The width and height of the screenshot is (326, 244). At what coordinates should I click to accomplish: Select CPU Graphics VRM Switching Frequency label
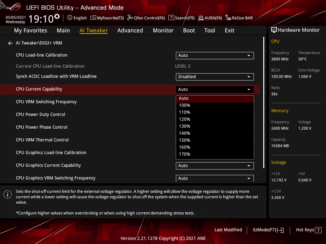point(55,178)
